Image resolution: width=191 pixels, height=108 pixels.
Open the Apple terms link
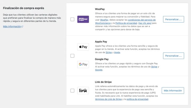click(x=117, y=52)
